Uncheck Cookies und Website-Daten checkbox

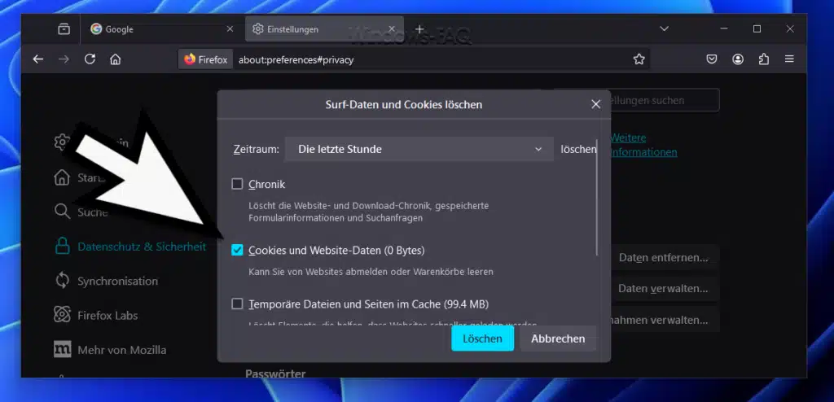pyautogui.click(x=237, y=250)
